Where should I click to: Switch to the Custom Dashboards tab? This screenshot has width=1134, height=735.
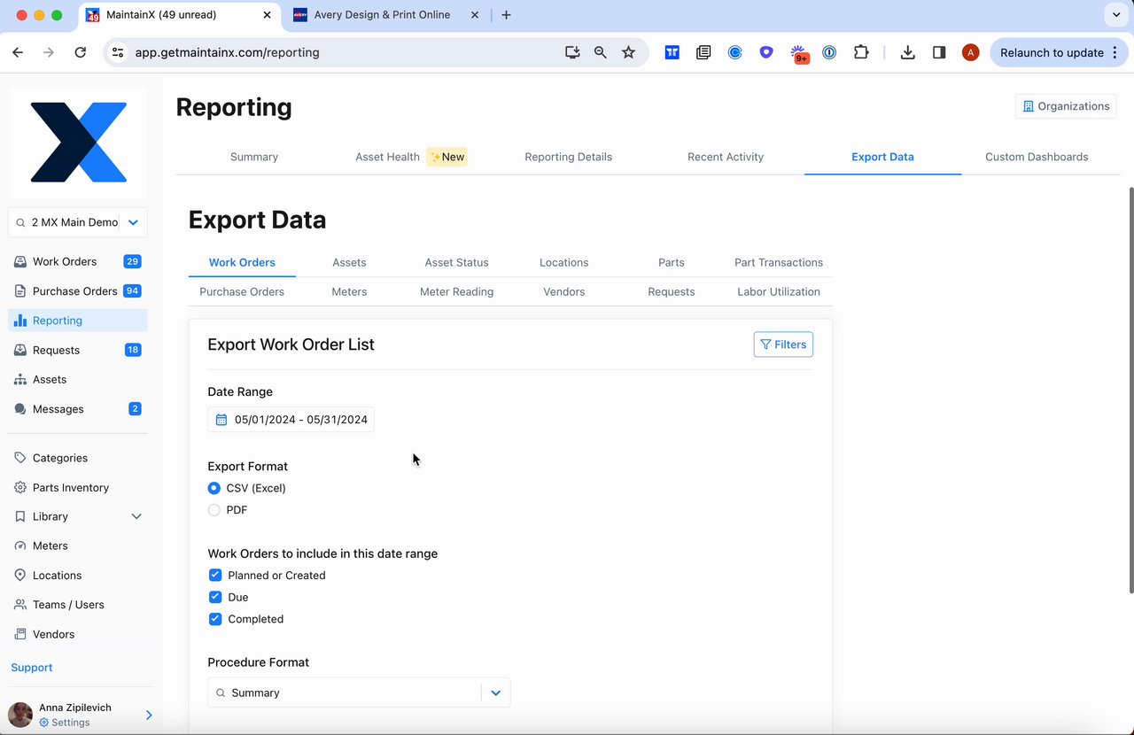[x=1037, y=157]
